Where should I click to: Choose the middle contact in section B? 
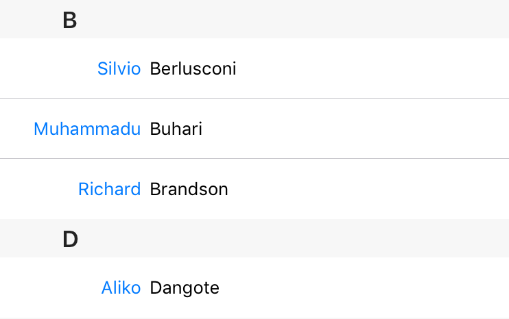pyautogui.click(x=254, y=129)
